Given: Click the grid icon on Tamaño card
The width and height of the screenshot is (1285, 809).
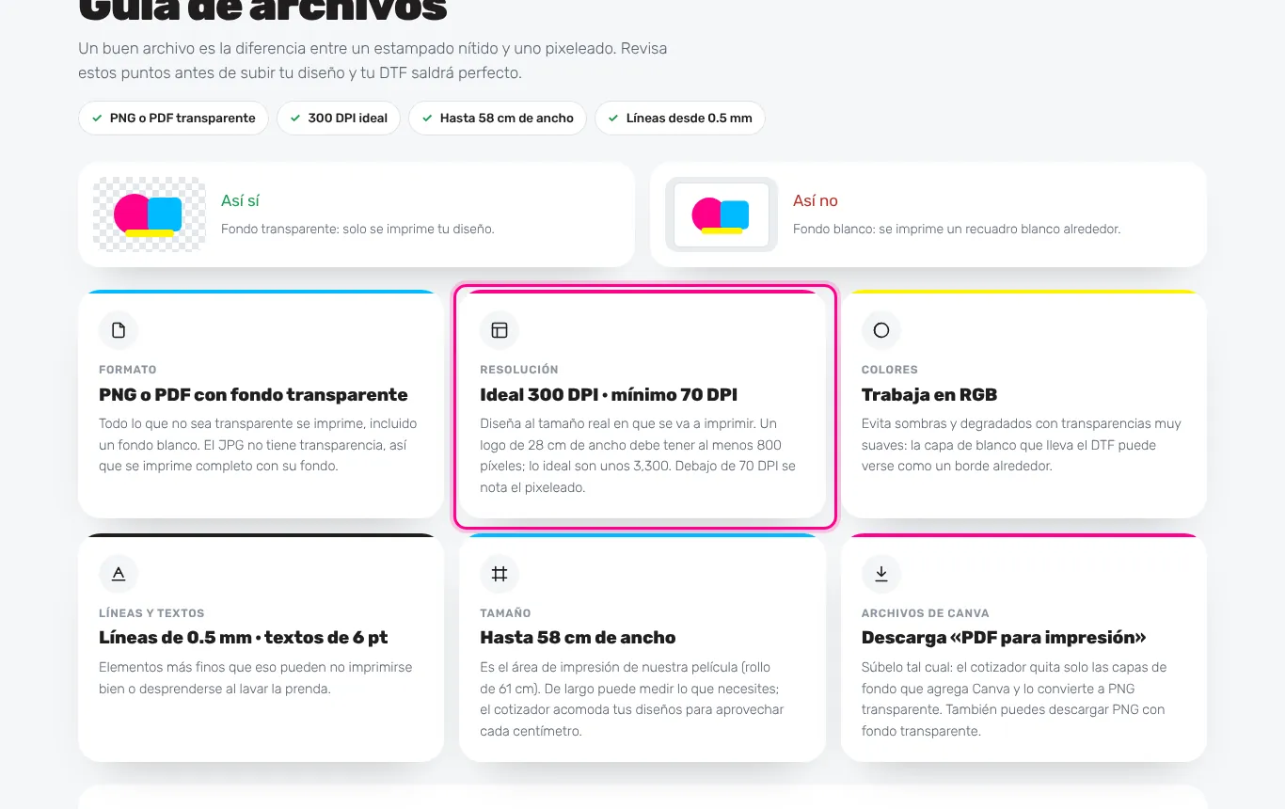Looking at the screenshot, I should (500, 574).
